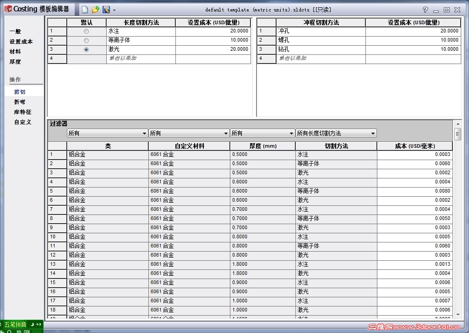Click the 简 icon on the input method bar

[x=19, y=332]
